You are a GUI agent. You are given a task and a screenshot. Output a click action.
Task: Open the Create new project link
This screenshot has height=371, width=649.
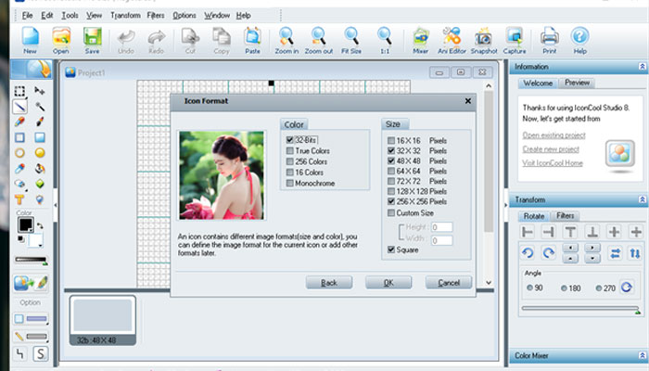tap(551, 149)
